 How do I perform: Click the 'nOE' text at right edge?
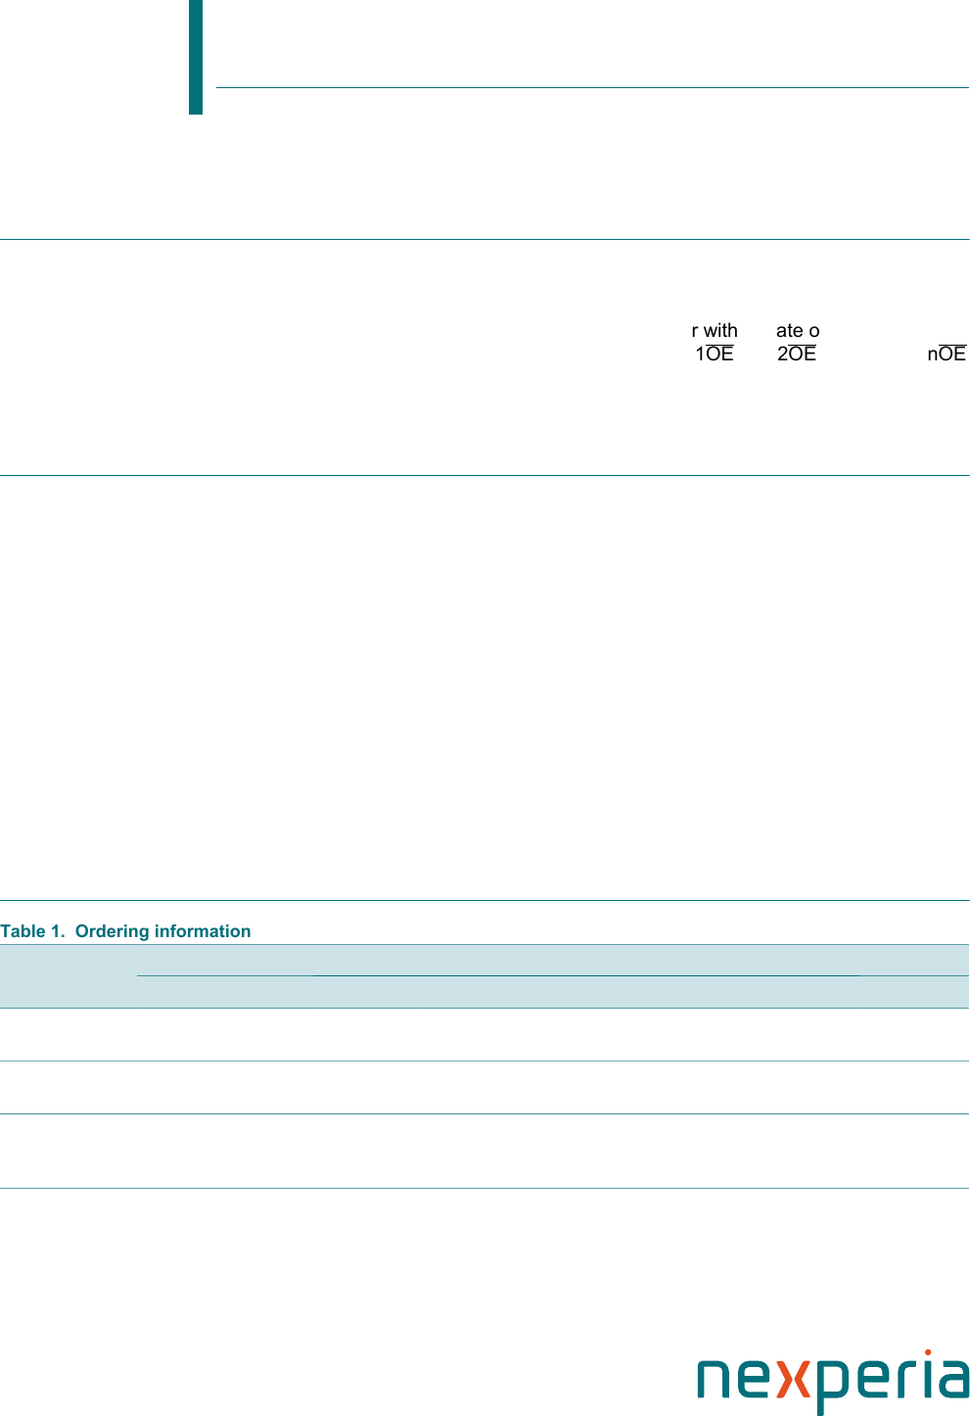pyautogui.click(x=947, y=354)
